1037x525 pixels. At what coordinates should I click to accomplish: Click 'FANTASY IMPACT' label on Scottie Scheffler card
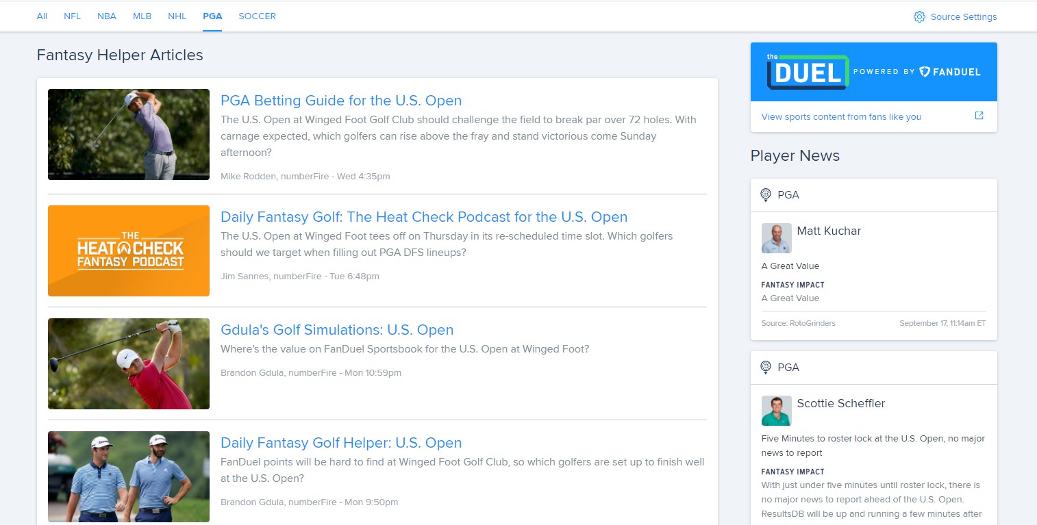tap(792, 472)
